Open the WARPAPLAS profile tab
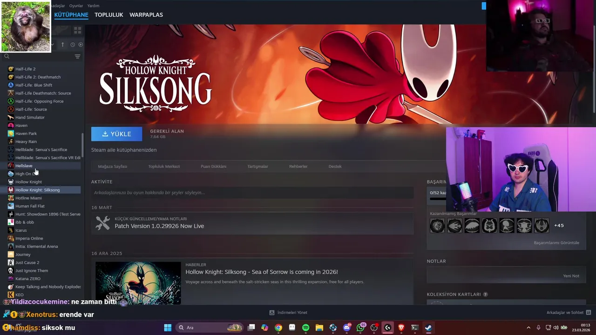The image size is (596, 335). click(x=146, y=15)
